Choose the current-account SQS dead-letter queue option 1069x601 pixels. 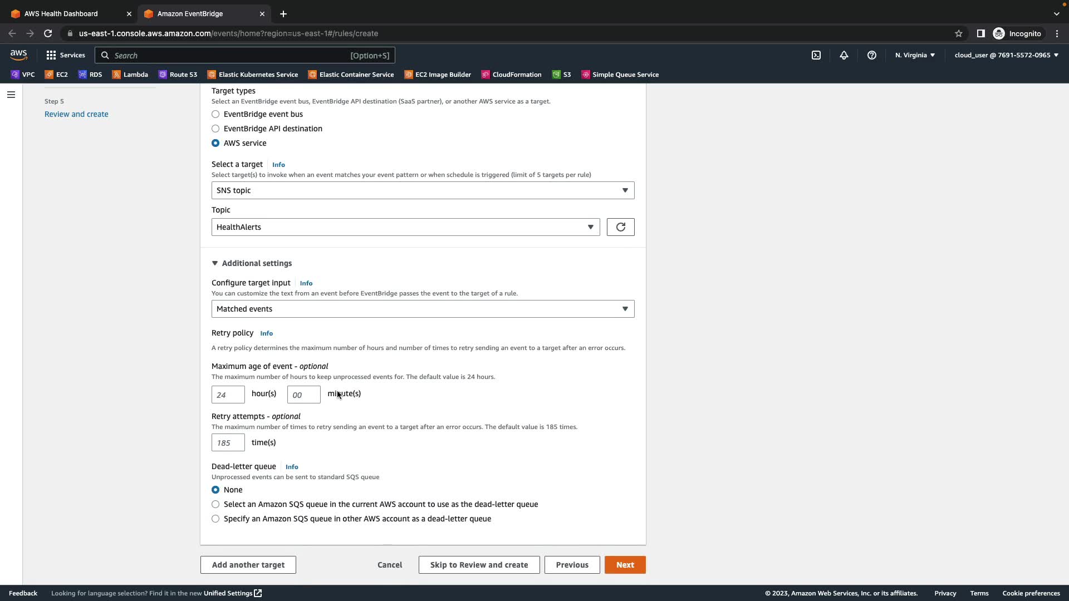[215, 504]
